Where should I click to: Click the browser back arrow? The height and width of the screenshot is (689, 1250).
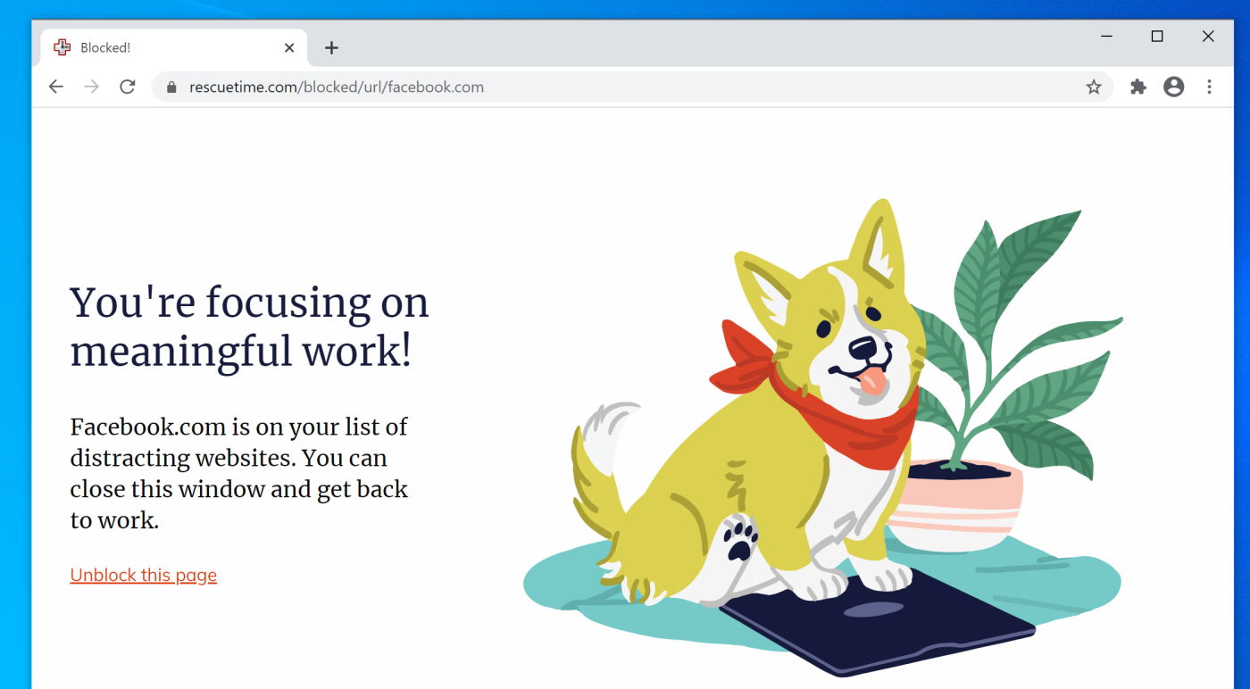click(56, 87)
